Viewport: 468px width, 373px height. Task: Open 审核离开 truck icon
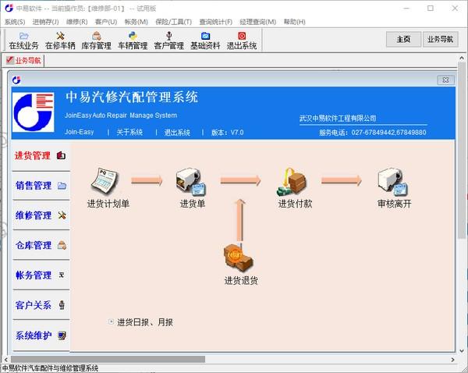tap(393, 181)
